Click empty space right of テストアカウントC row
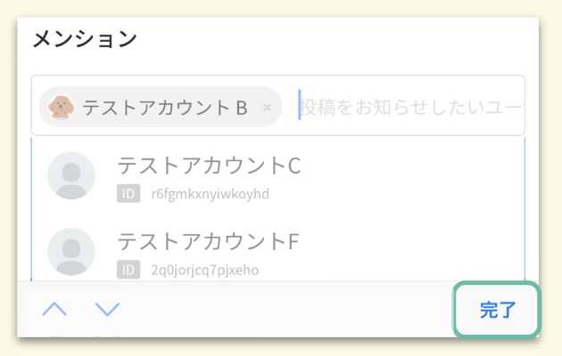The image size is (562, 356). (x=419, y=176)
